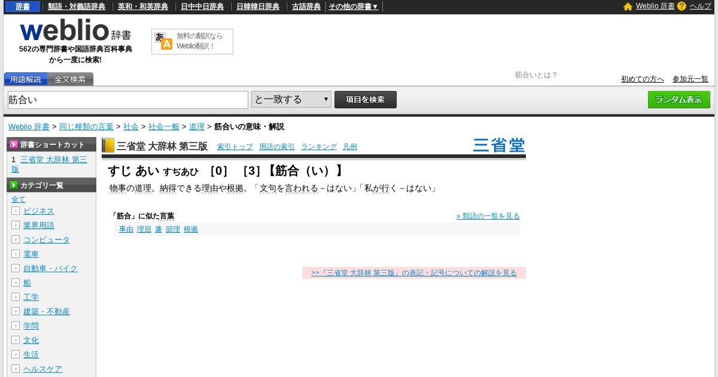Click the 三省堂 publisher logo
Image resolution: width=718 pixels, height=377 pixels.
498,145
